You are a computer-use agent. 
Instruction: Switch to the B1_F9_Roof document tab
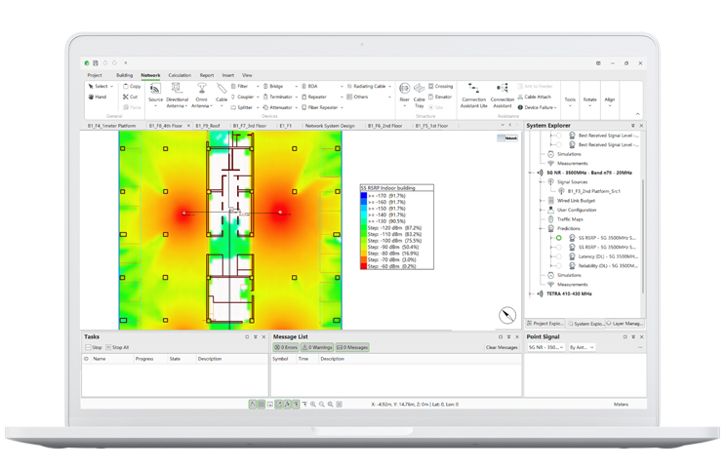coord(208,126)
